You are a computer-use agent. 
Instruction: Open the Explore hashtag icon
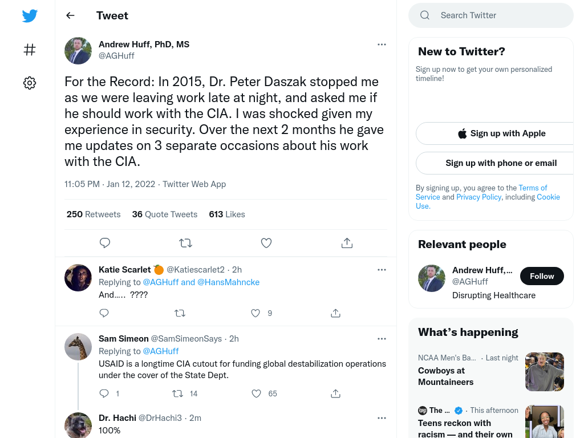tap(30, 49)
